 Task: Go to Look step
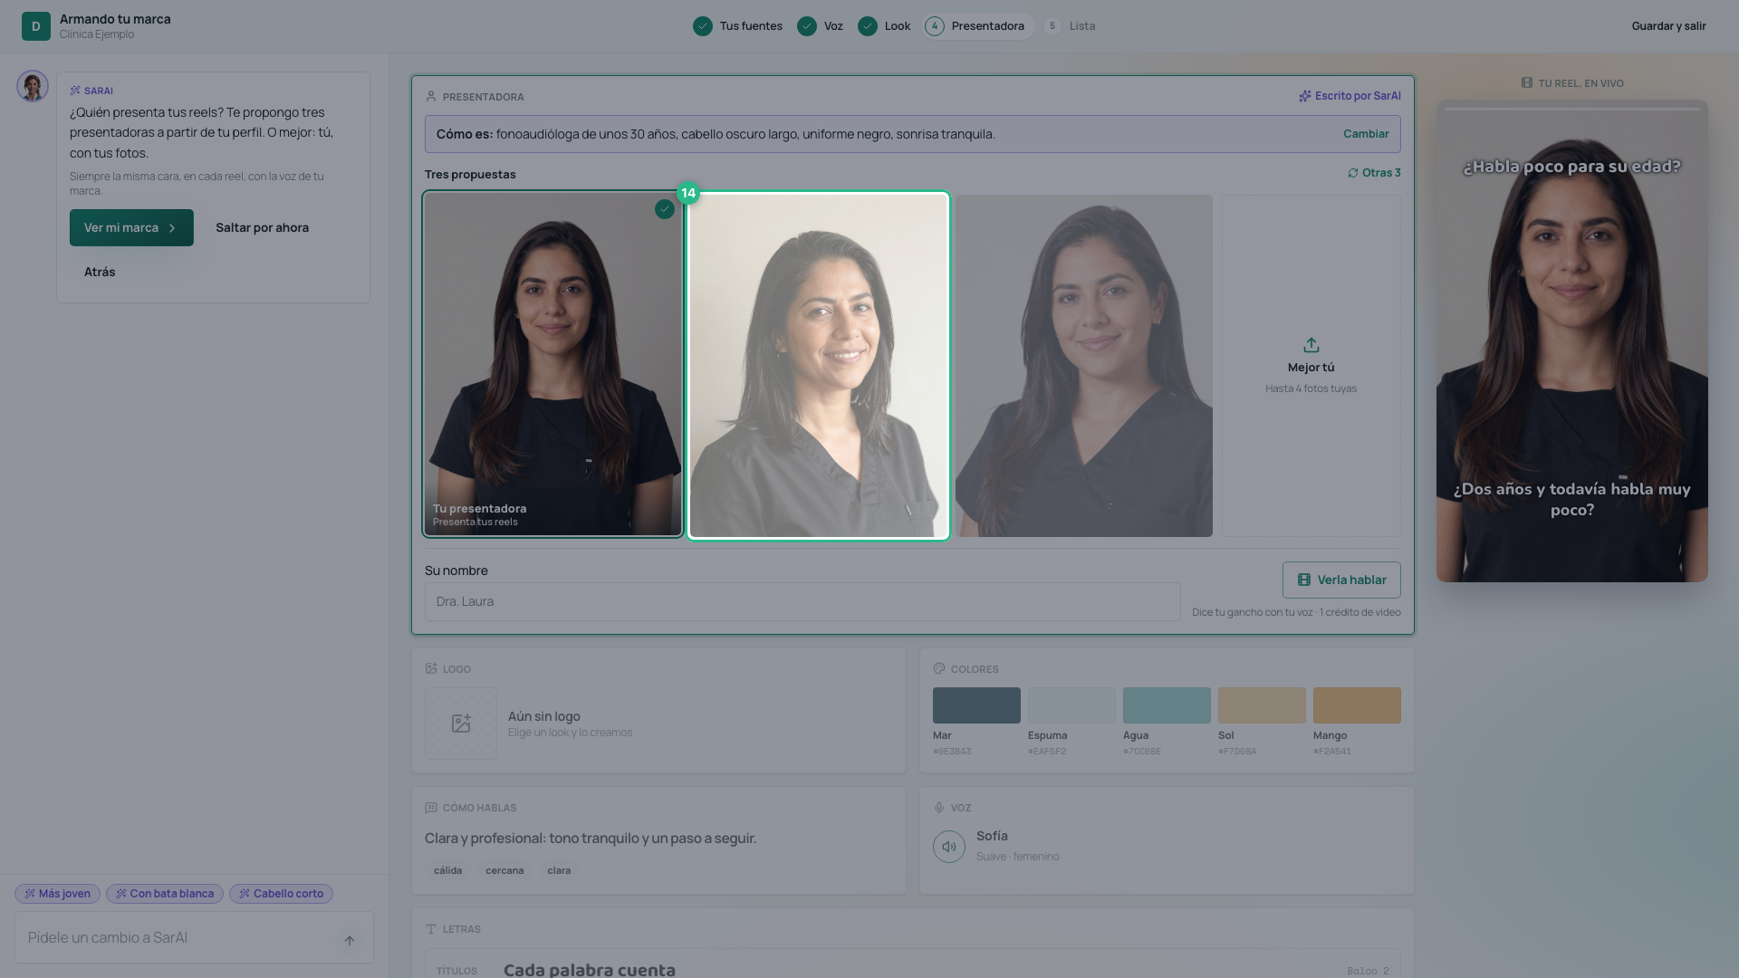[x=885, y=26]
